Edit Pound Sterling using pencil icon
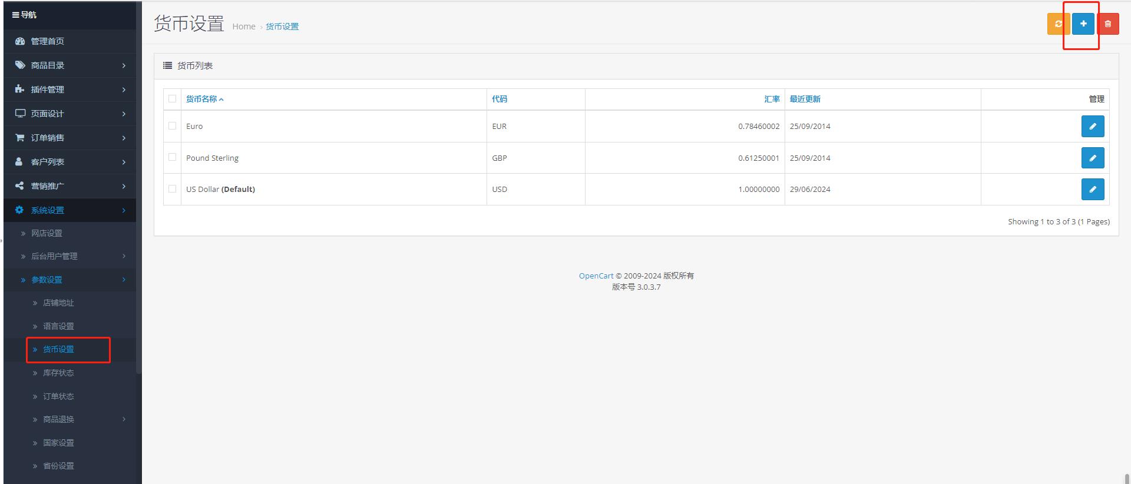Viewport: 1131px width, 484px height. click(x=1092, y=158)
